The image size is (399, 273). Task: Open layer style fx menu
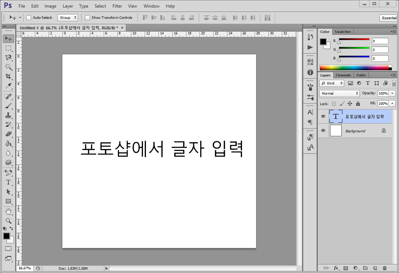point(336,268)
